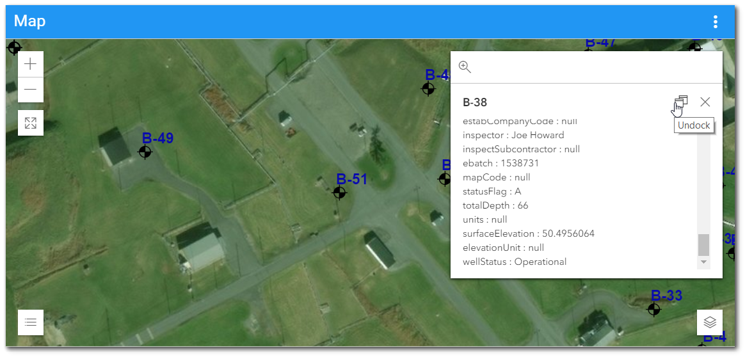Viewport: 745px width, 357px height.
Task: Click the well marker in top-left corner
Action: coord(14,47)
